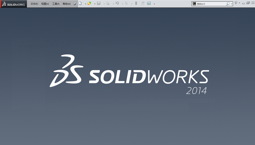Open the 帮助(H) menu
255x145 pixels.
point(67,4)
